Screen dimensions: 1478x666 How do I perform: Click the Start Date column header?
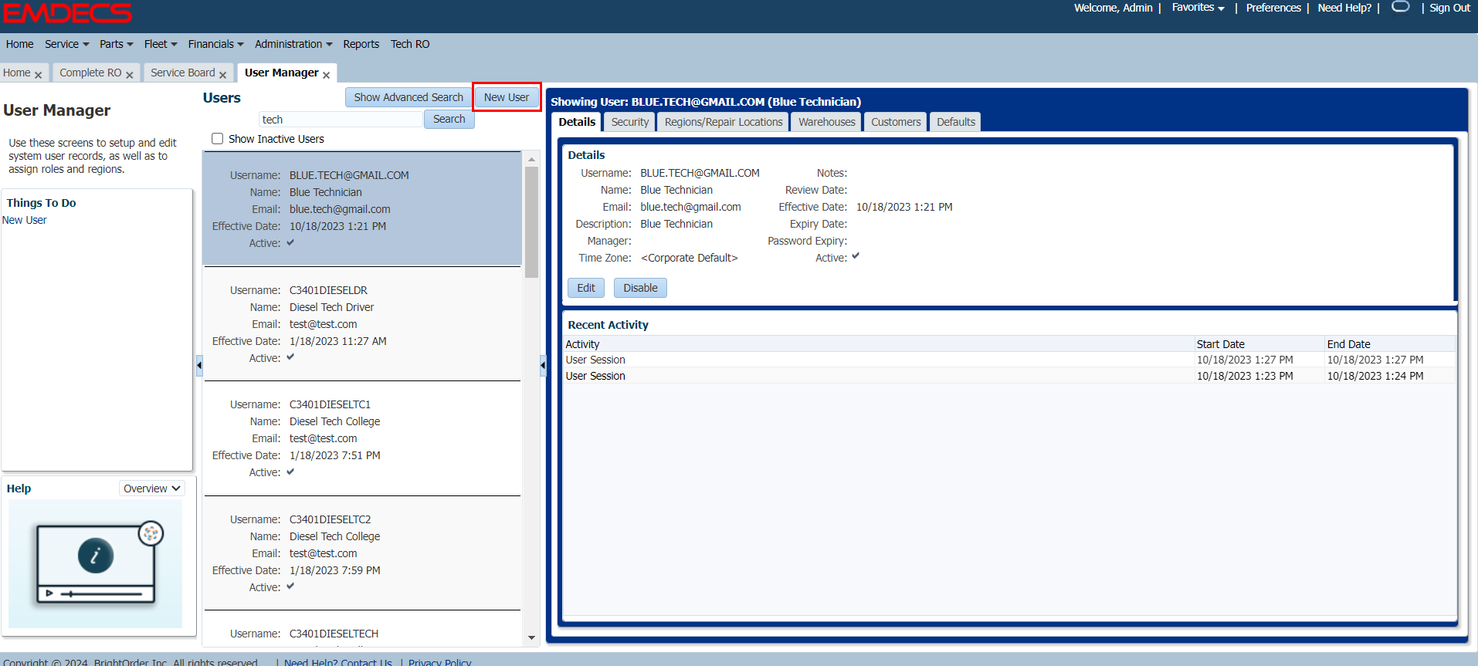tap(1259, 344)
